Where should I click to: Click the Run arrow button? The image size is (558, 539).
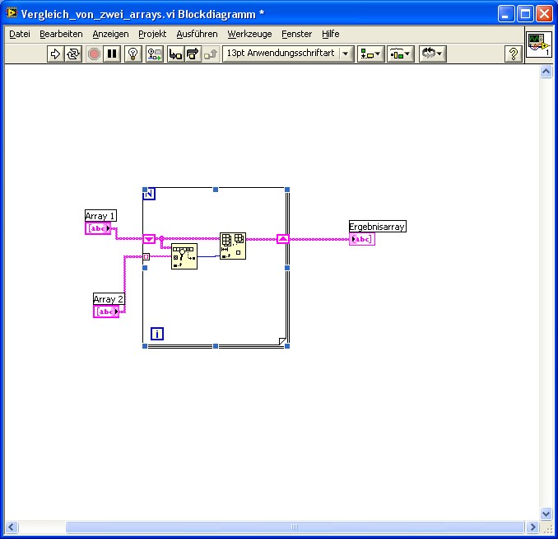pos(55,54)
